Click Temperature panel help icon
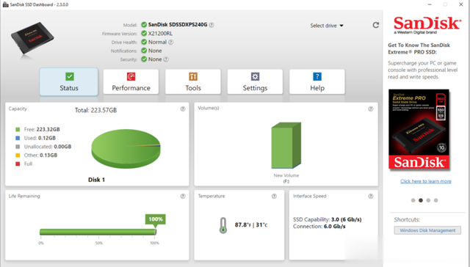 coord(274,197)
